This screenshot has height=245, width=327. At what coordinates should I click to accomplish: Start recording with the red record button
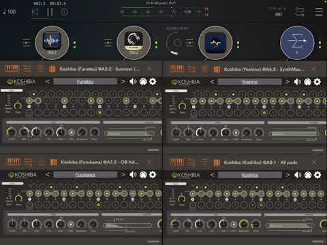tap(64, 12)
